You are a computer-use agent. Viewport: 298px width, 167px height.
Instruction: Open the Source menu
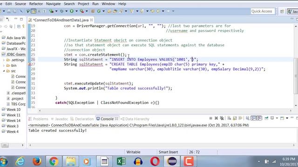20,4
